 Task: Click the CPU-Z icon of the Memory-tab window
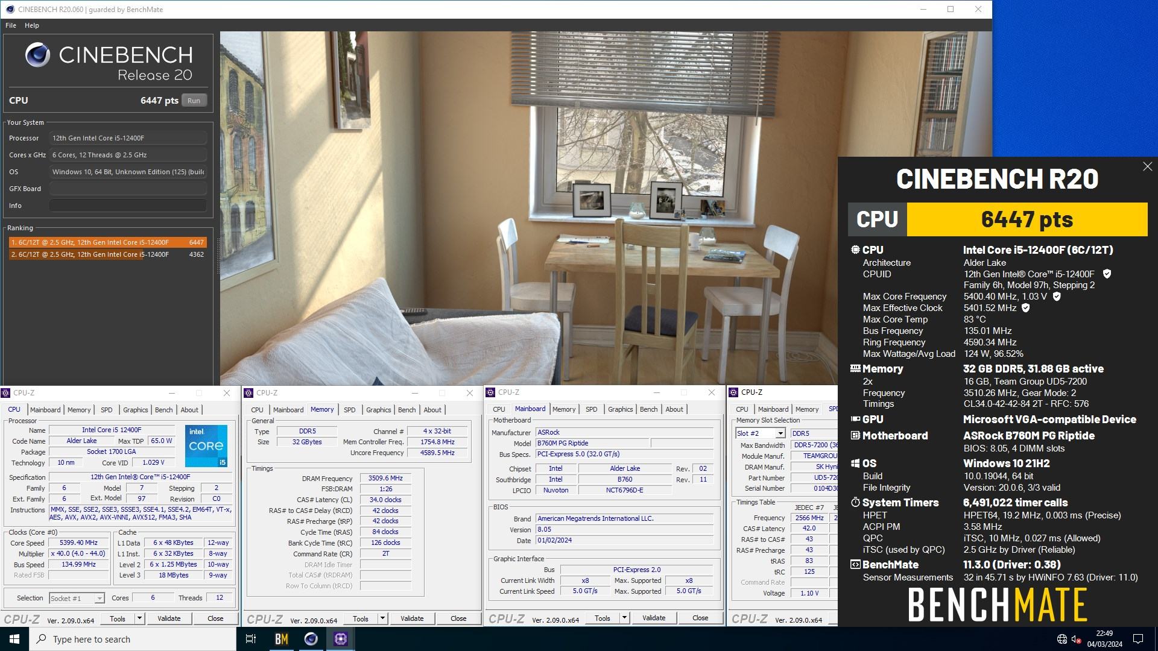point(248,393)
